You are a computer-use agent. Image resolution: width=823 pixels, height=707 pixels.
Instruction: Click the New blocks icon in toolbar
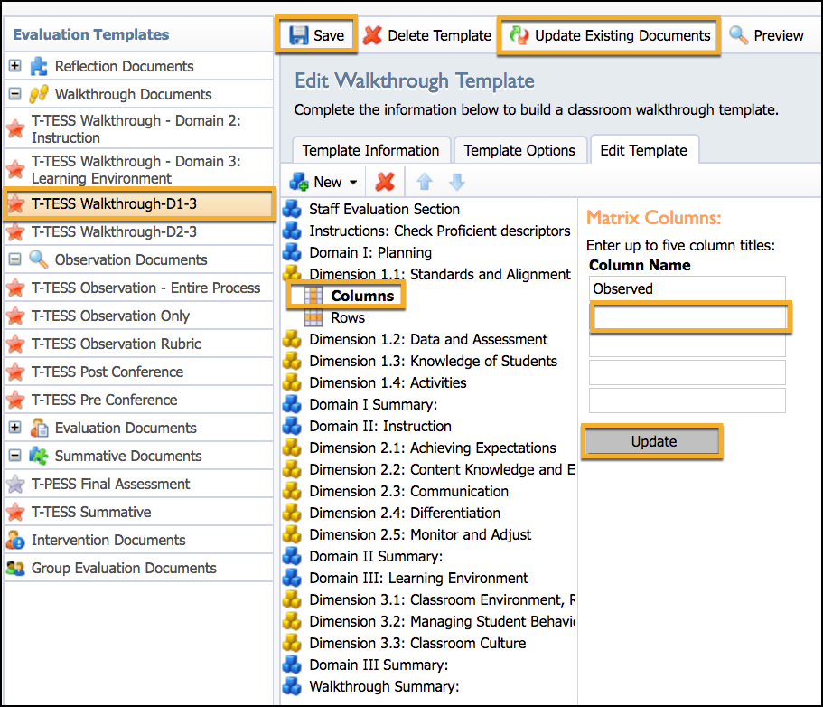[299, 182]
